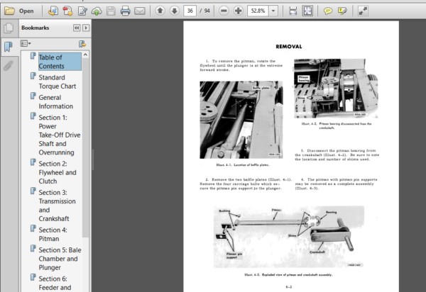Open Section 1: Power Take-Off Drive bookmark
Image resolution: width=426 pixels, height=292 pixels.
pyautogui.click(x=60, y=135)
